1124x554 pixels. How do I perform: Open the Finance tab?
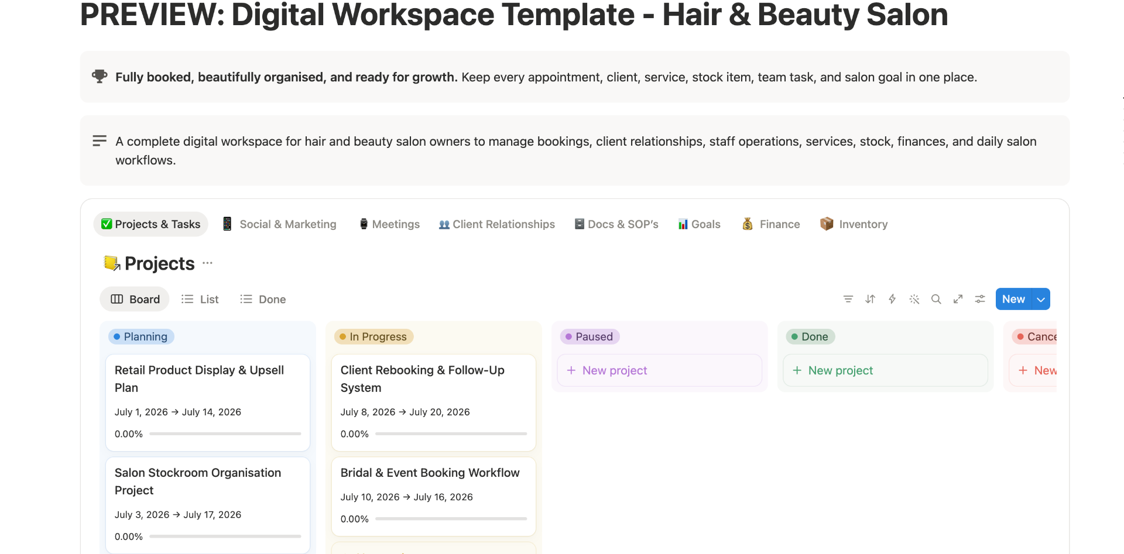[x=771, y=224]
